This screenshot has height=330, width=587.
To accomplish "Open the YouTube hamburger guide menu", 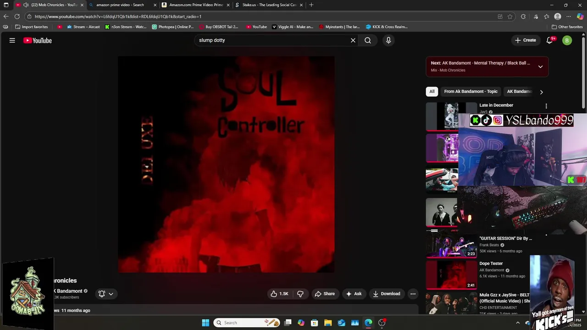I will point(12,40).
